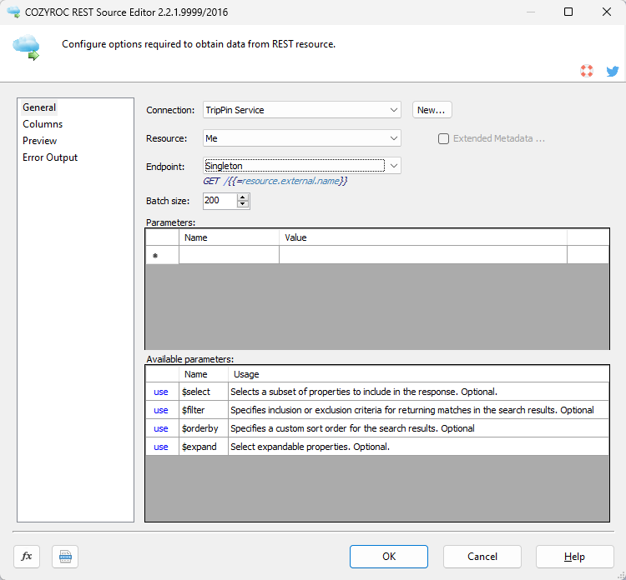Decrease Batch size with down arrow
The width and height of the screenshot is (626, 580).
[x=242, y=204]
